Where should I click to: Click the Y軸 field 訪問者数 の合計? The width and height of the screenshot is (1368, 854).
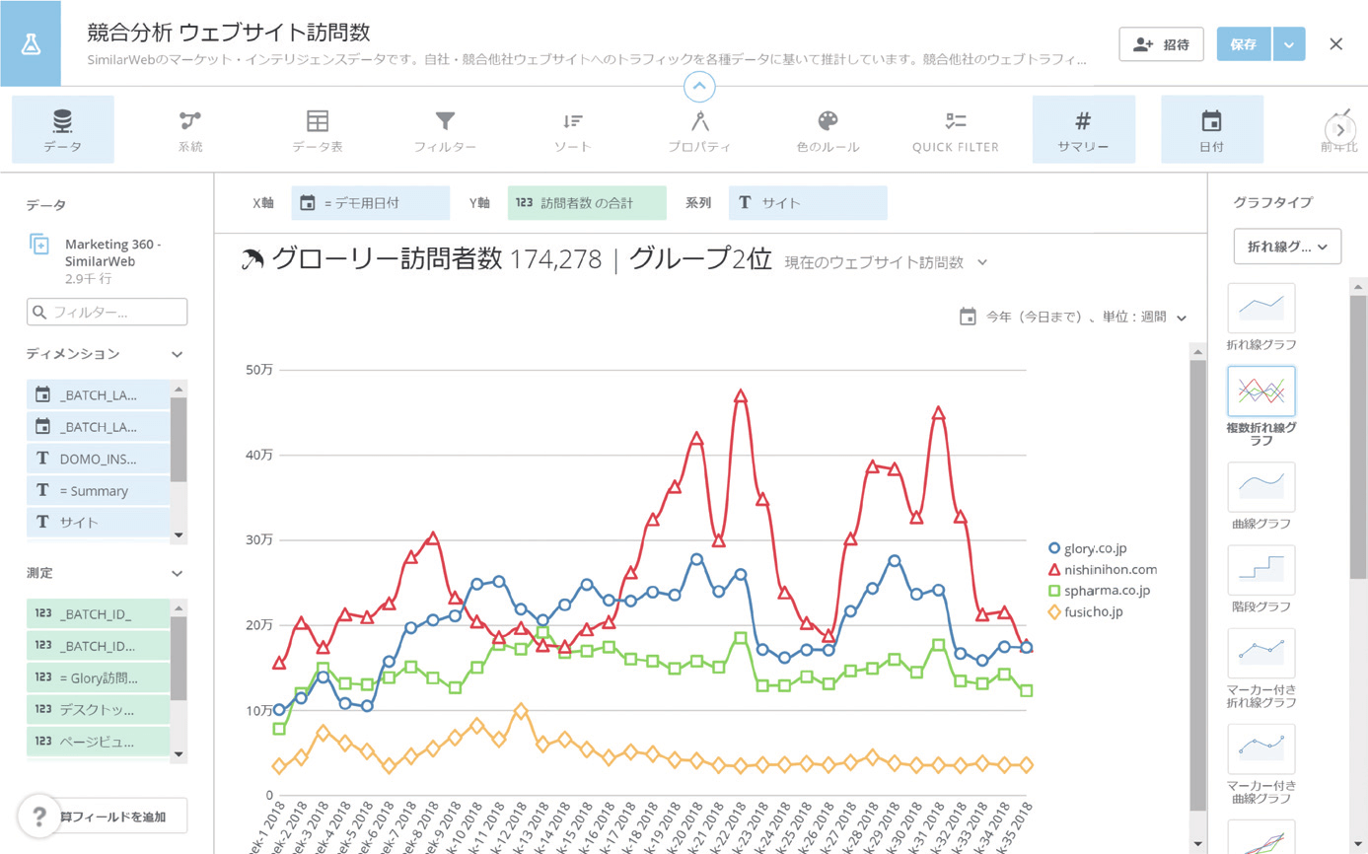click(x=587, y=203)
